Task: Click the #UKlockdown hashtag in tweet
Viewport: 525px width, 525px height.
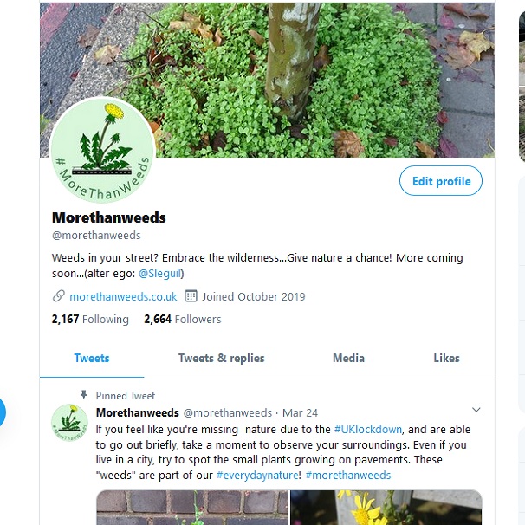Action: point(368,429)
